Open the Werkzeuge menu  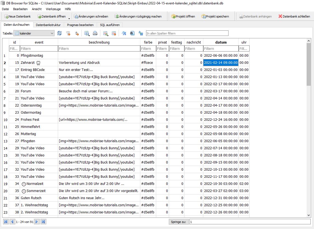click(x=53, y=9)
